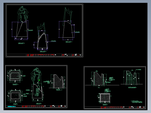Click the red title block of the bottom-right sheet
Image resolution: width=151 pixels, height=113 pixels.
point(123,107)
